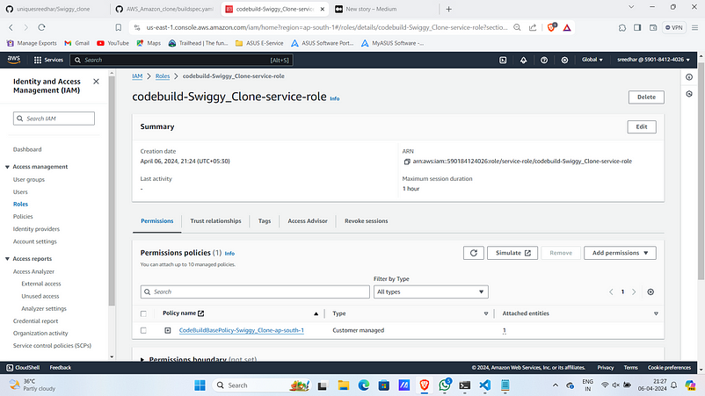
Task: Expand the CodeBuildBasePolicy row details
Action: pos(168,330)
